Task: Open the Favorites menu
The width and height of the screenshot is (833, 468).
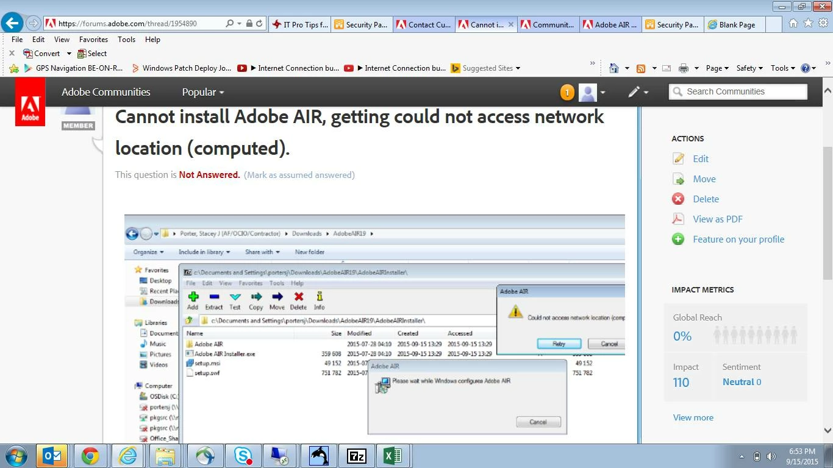Action: click(x=93, y=40)
